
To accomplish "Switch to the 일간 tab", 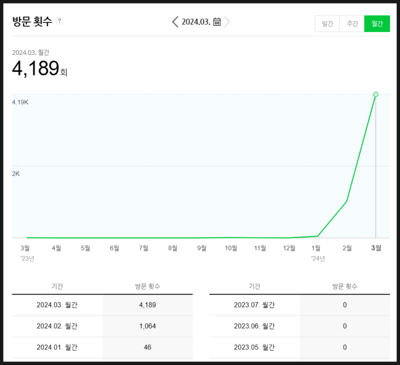I will click(x=327, y=24).
